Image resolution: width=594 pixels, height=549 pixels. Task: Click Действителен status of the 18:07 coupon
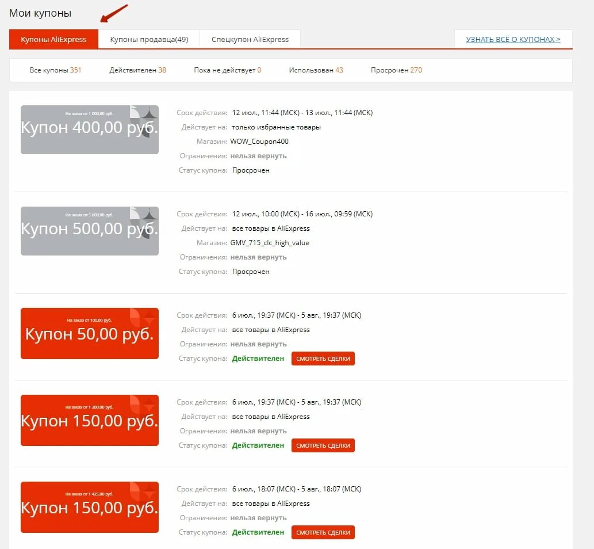tap(258, 532)
